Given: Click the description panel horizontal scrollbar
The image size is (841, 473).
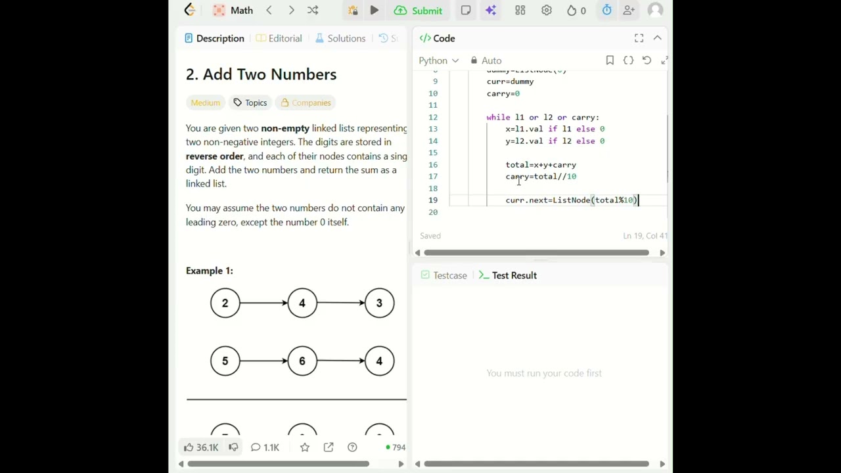Looking at the screenshot, I should click(x=278, y=464).
